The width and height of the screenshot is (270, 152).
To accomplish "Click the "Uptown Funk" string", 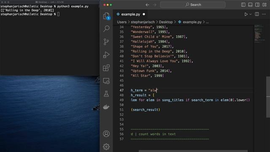I will click(x=143, y=71).
